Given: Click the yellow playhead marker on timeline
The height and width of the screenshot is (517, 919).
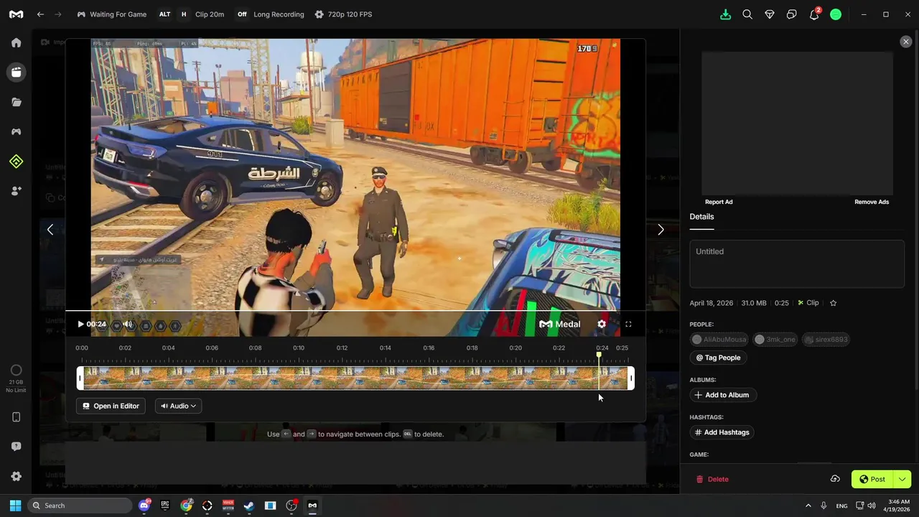Looking at the screenshot, I should pos(599,355).
